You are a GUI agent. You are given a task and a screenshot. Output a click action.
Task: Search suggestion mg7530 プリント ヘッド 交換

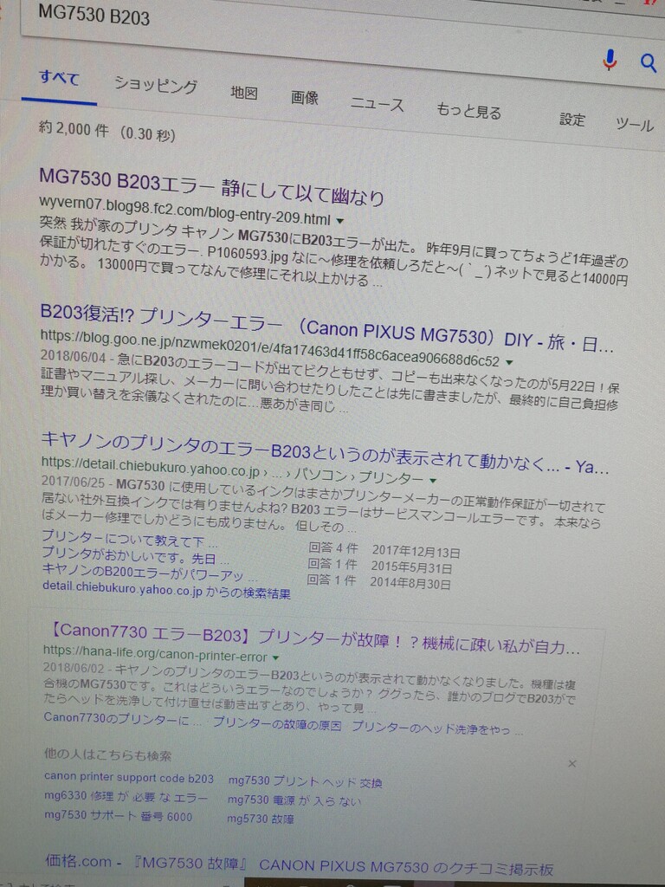(x=305, y=782)
